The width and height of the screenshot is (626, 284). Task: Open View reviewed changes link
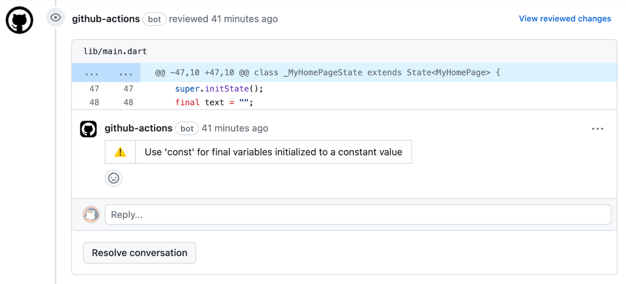pyautogui.click(x=565, y=19)
